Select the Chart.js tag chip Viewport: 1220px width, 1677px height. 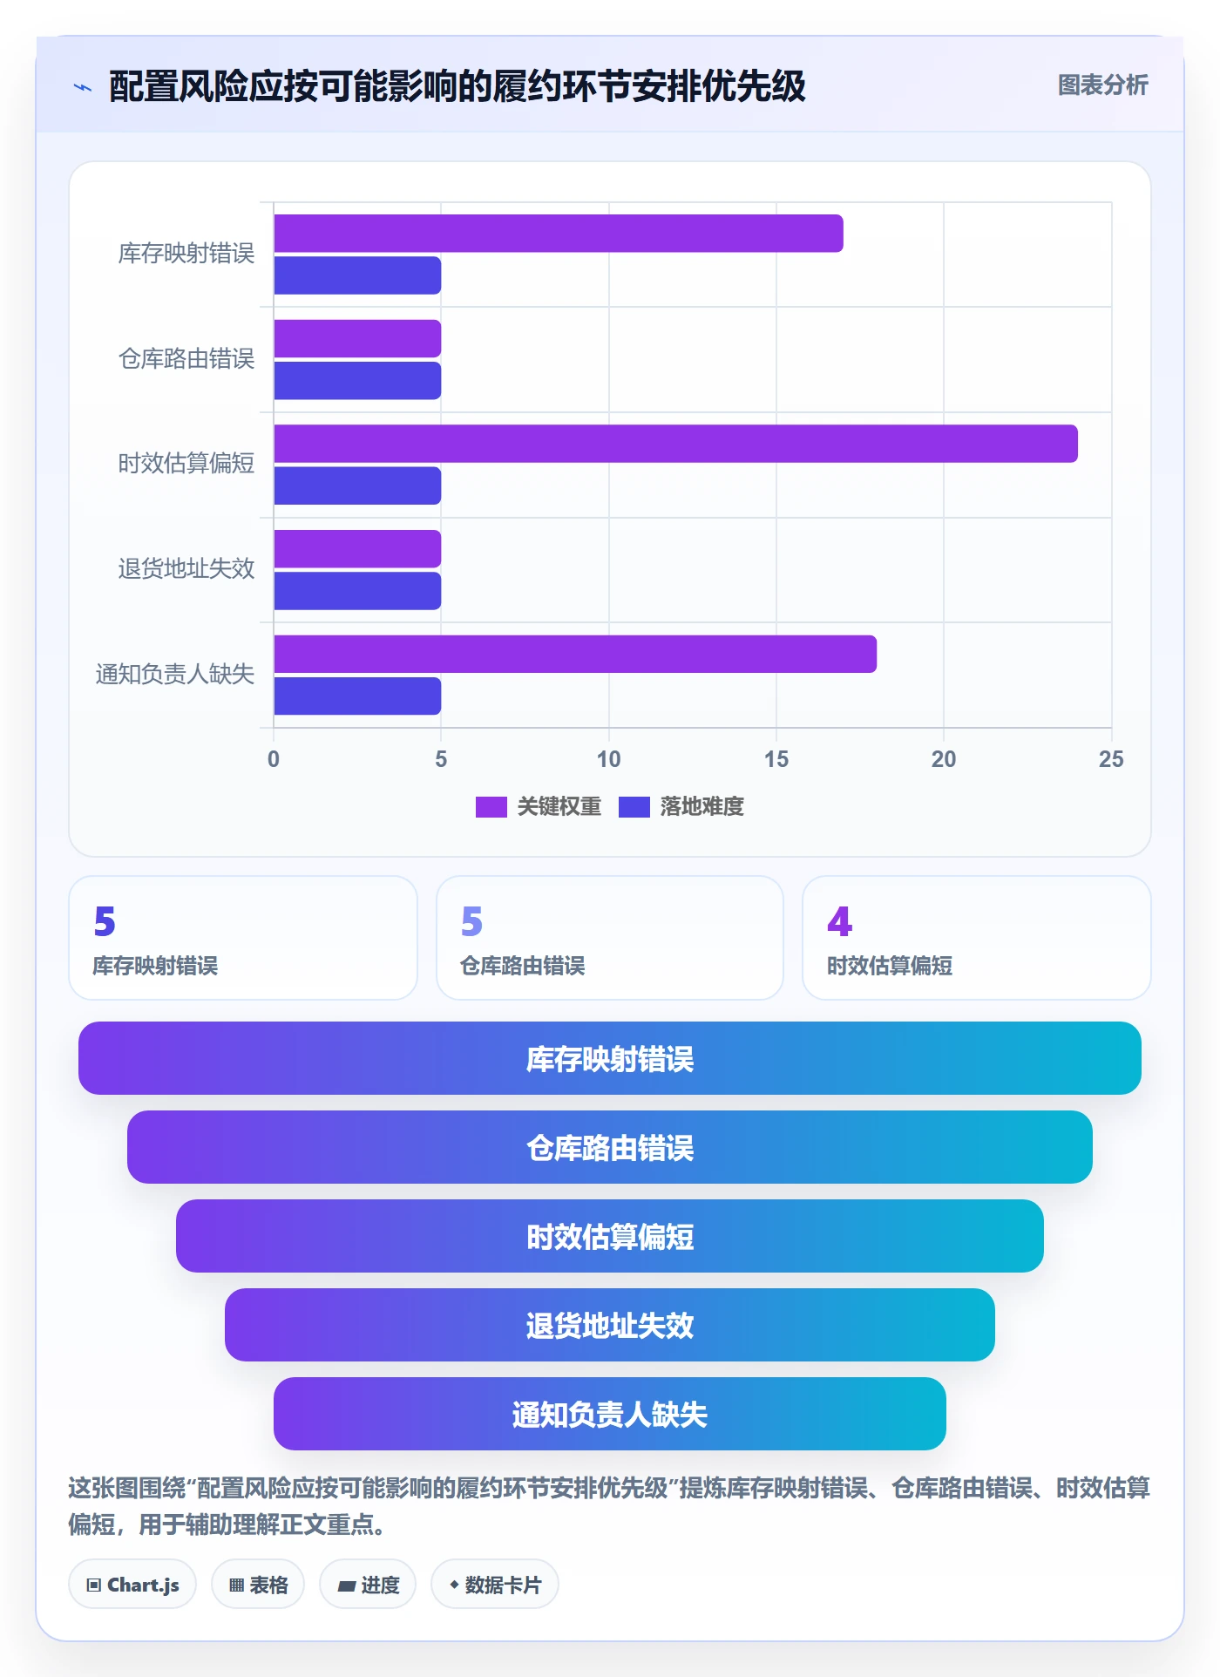(x=132, y=1584)
